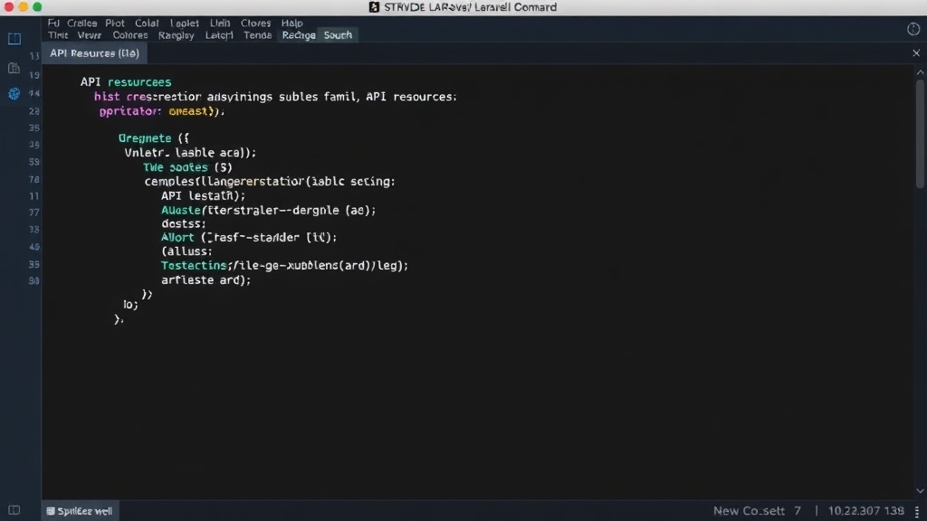Click the Vevrr toolbar item
The height and width of the screenshot is (521, 927).
[90, 35]
